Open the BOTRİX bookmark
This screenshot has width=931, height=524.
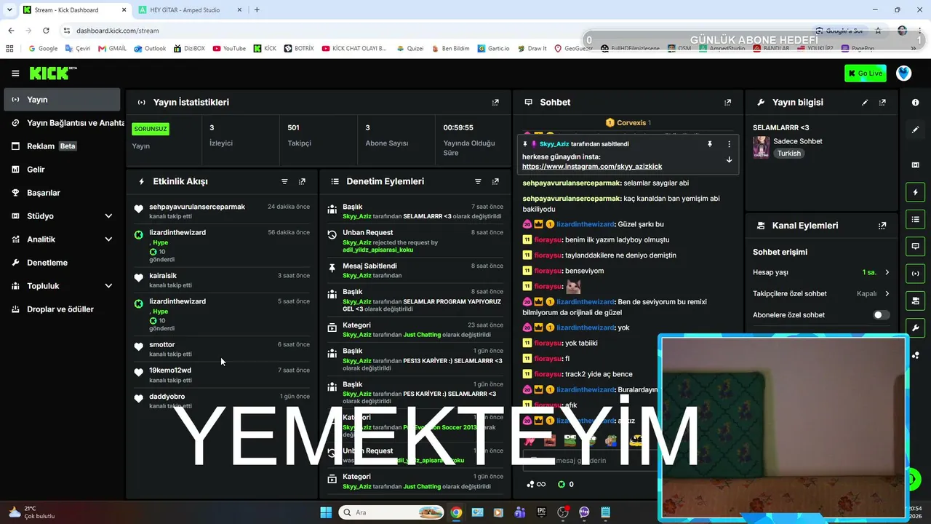tap(299, 49)
